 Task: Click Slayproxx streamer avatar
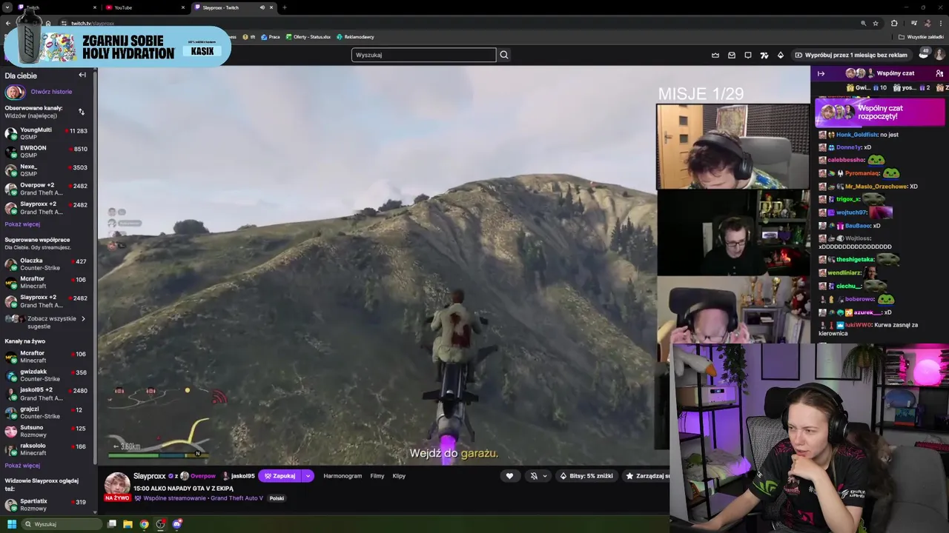pos(117,486)
